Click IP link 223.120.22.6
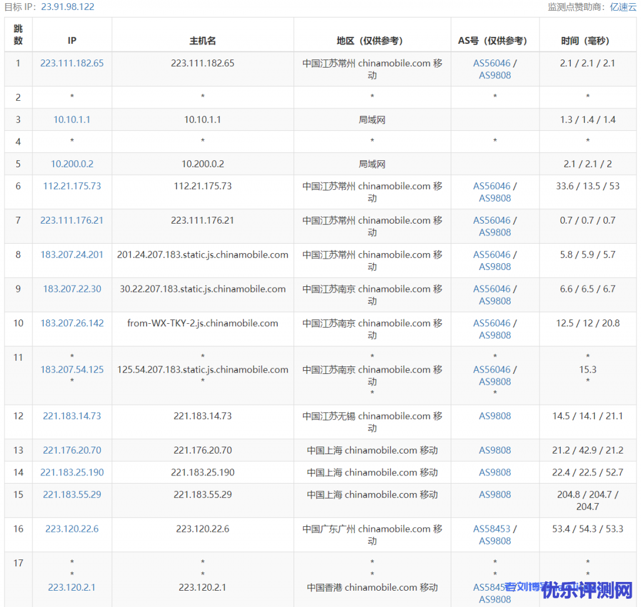This screenshot has width=641, height=607. point(72,529)
